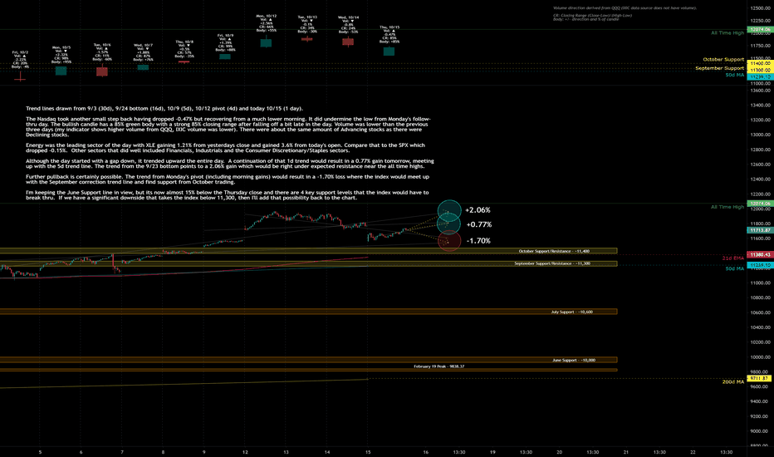Click the All Time High label in the upper pane
This screenshot has width=774, height=457.
pyautogui.click(x=727, y=33)
